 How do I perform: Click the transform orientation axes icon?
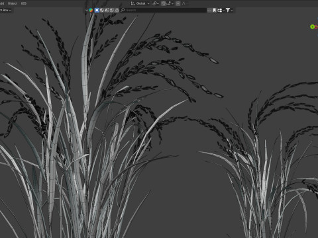tap(132, 3)
